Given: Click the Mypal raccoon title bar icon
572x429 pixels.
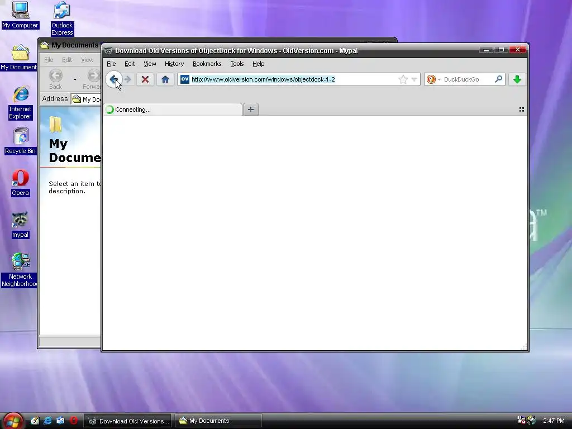Looking at the screenshot, I should tap(108, 51).
